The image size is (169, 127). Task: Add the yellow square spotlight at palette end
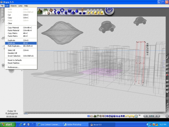102,13
